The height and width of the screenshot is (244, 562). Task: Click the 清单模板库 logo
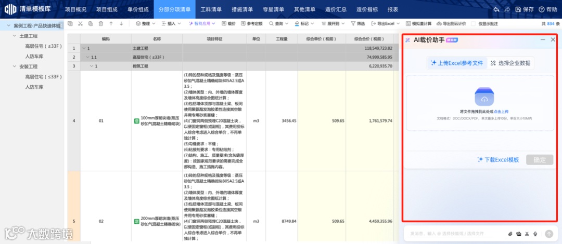pyautogui.click(x=28, y=9)
